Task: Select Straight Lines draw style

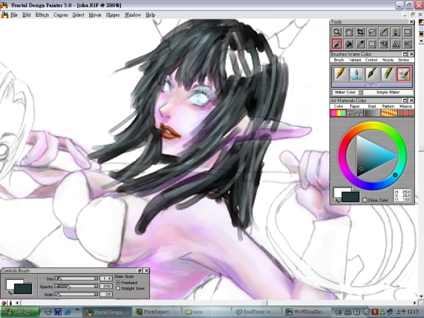Action: (118, 288)
